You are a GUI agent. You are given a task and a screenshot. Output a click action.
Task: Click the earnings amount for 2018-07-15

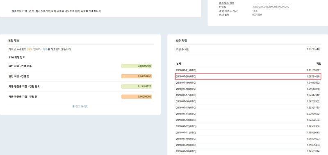click(x=312, y=108)
